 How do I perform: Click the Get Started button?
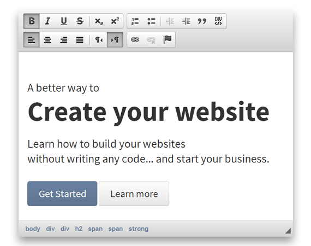pos(62,194)
